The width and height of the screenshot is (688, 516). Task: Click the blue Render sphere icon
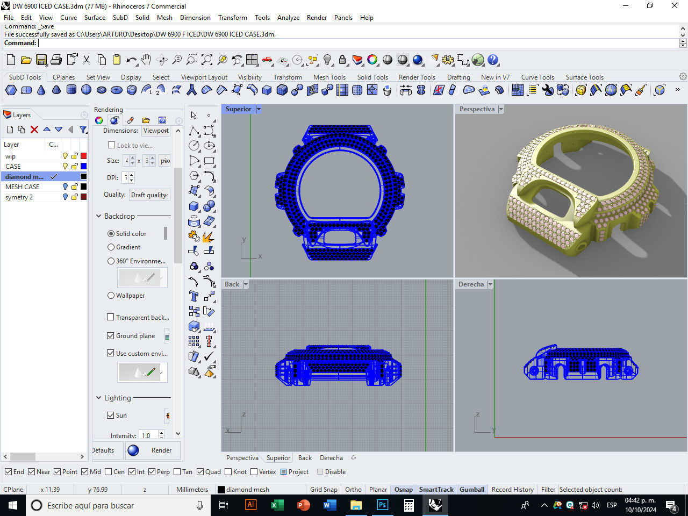tap(418, 60)
